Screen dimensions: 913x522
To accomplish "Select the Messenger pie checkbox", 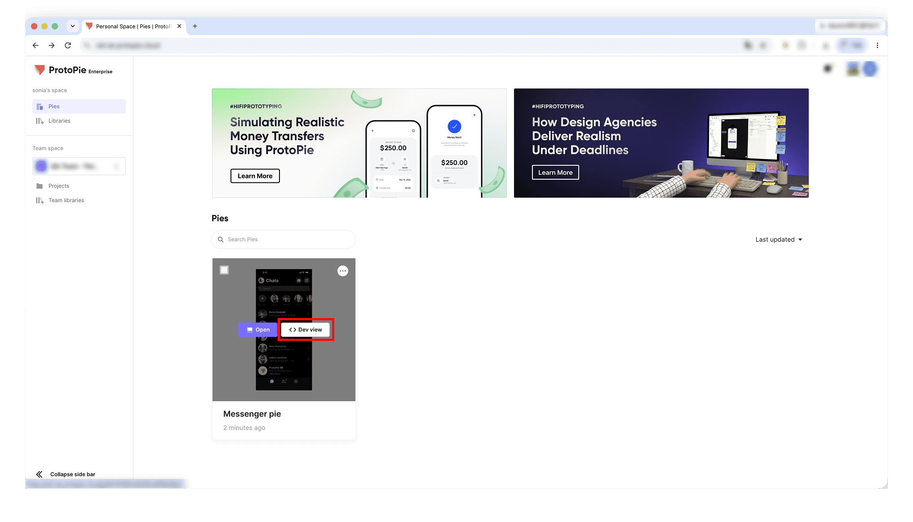I will coord(224,270).
